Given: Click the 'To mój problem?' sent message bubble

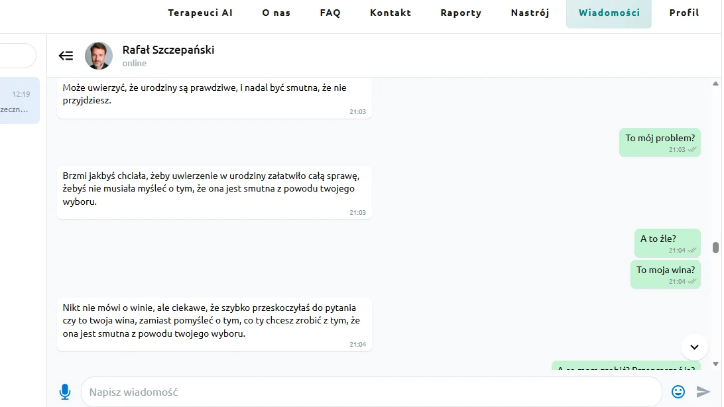Looking at the screenshot, I should click(x=660, y=143).
